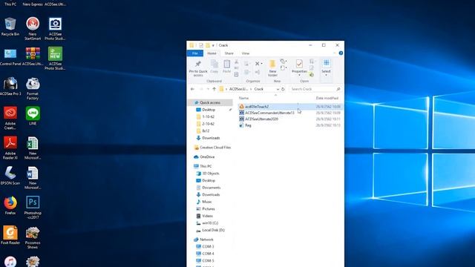Click the Pin to Quick access icon

tap(198, 64)
